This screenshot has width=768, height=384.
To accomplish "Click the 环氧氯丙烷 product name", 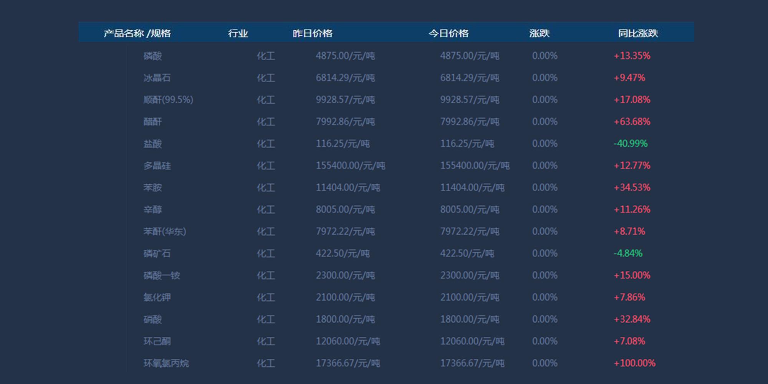I will click(166, 363).
